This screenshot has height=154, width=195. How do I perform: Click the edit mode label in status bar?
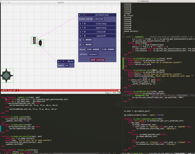click(x=4, y=90)
